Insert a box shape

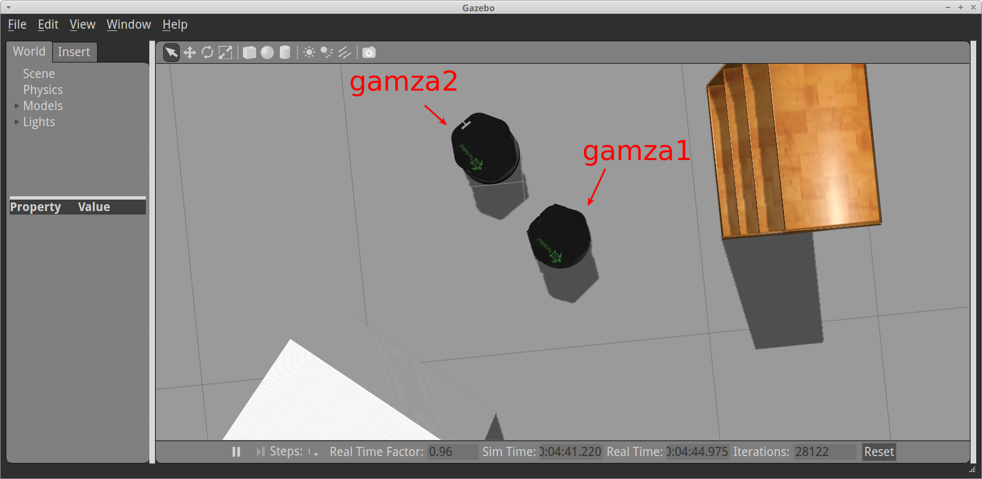click(249, 53)
